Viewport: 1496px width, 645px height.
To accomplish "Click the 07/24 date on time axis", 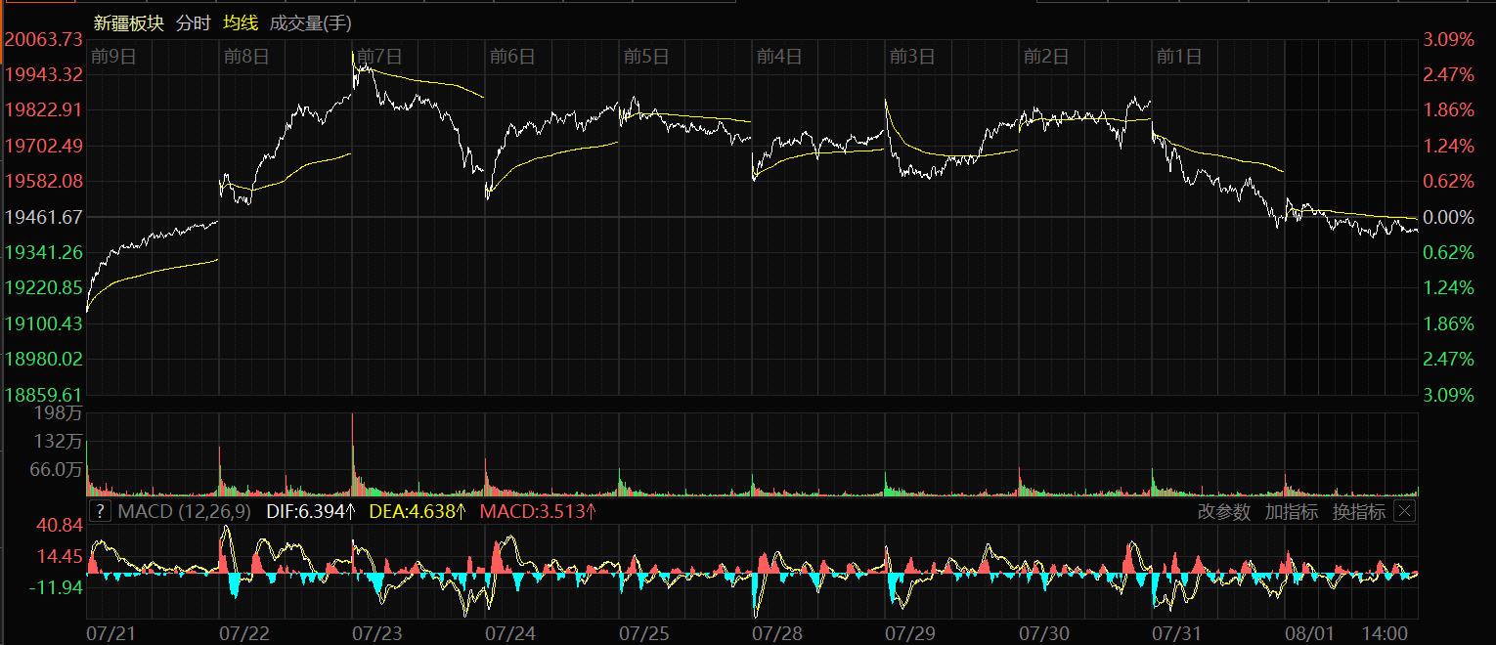I will click(x=509, y=633).
